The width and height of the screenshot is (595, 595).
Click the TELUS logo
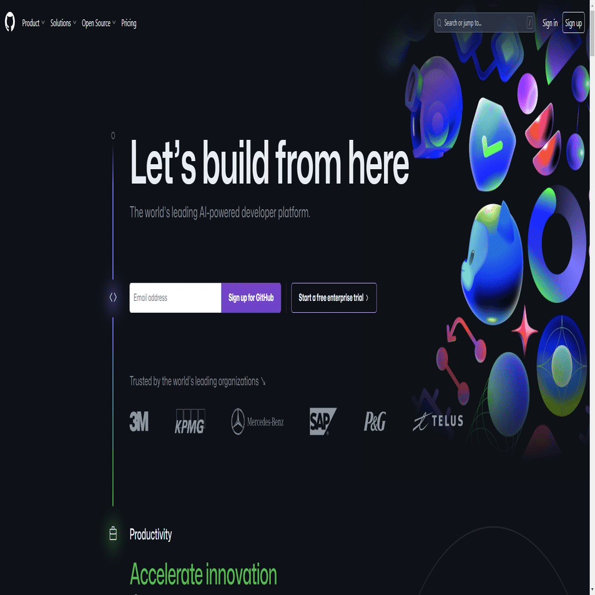(438, 421)
